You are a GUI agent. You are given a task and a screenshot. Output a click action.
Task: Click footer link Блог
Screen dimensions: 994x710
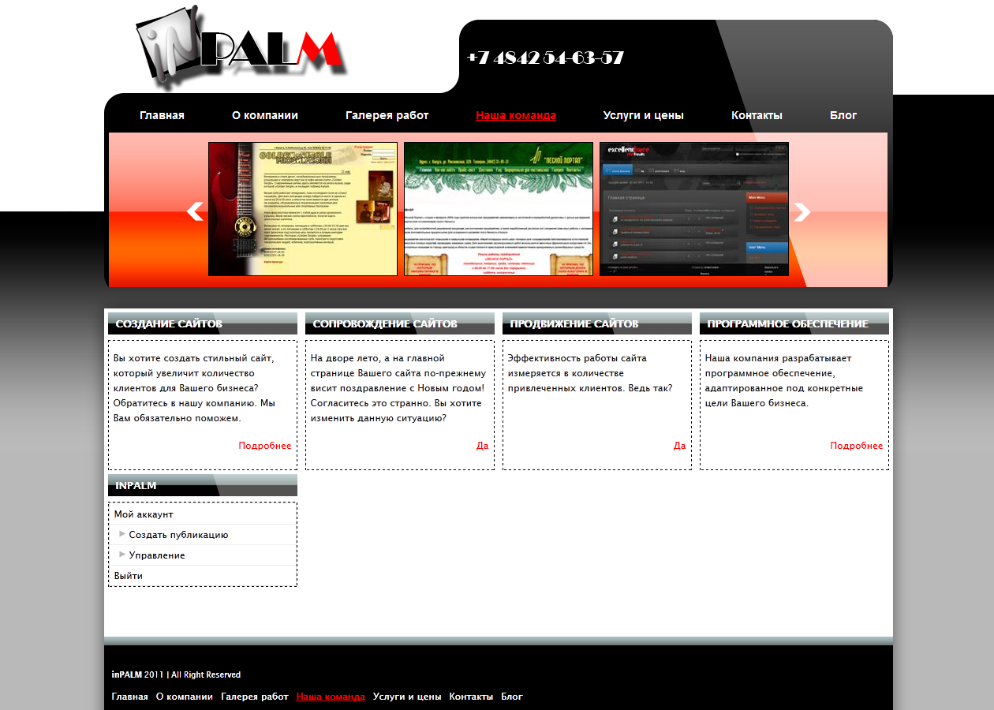click(512, 697)
